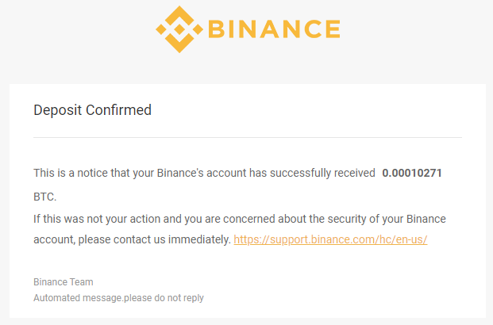Click the Automated message do-not-reply note

[118, 298]
